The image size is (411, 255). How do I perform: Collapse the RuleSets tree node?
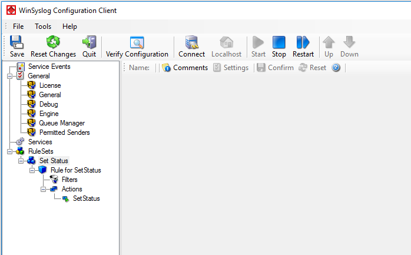9,152
